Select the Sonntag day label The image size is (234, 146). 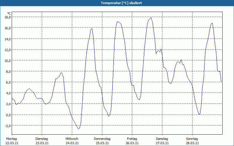[x=192, y=139]
